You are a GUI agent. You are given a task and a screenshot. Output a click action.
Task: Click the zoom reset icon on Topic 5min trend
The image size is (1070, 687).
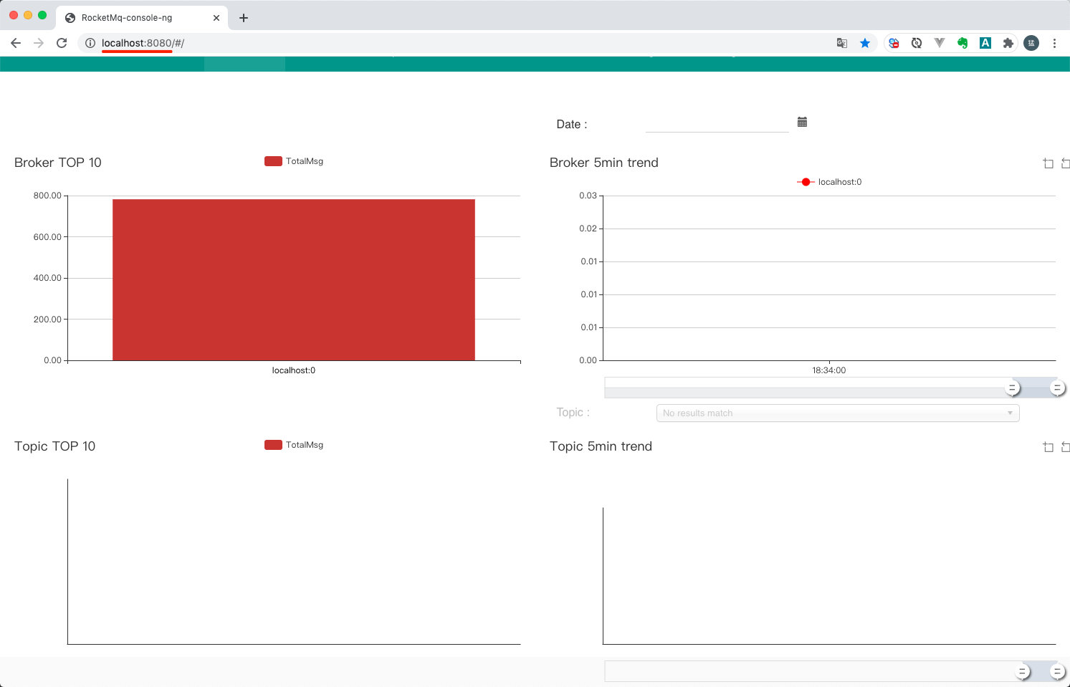pos(1066,447)
